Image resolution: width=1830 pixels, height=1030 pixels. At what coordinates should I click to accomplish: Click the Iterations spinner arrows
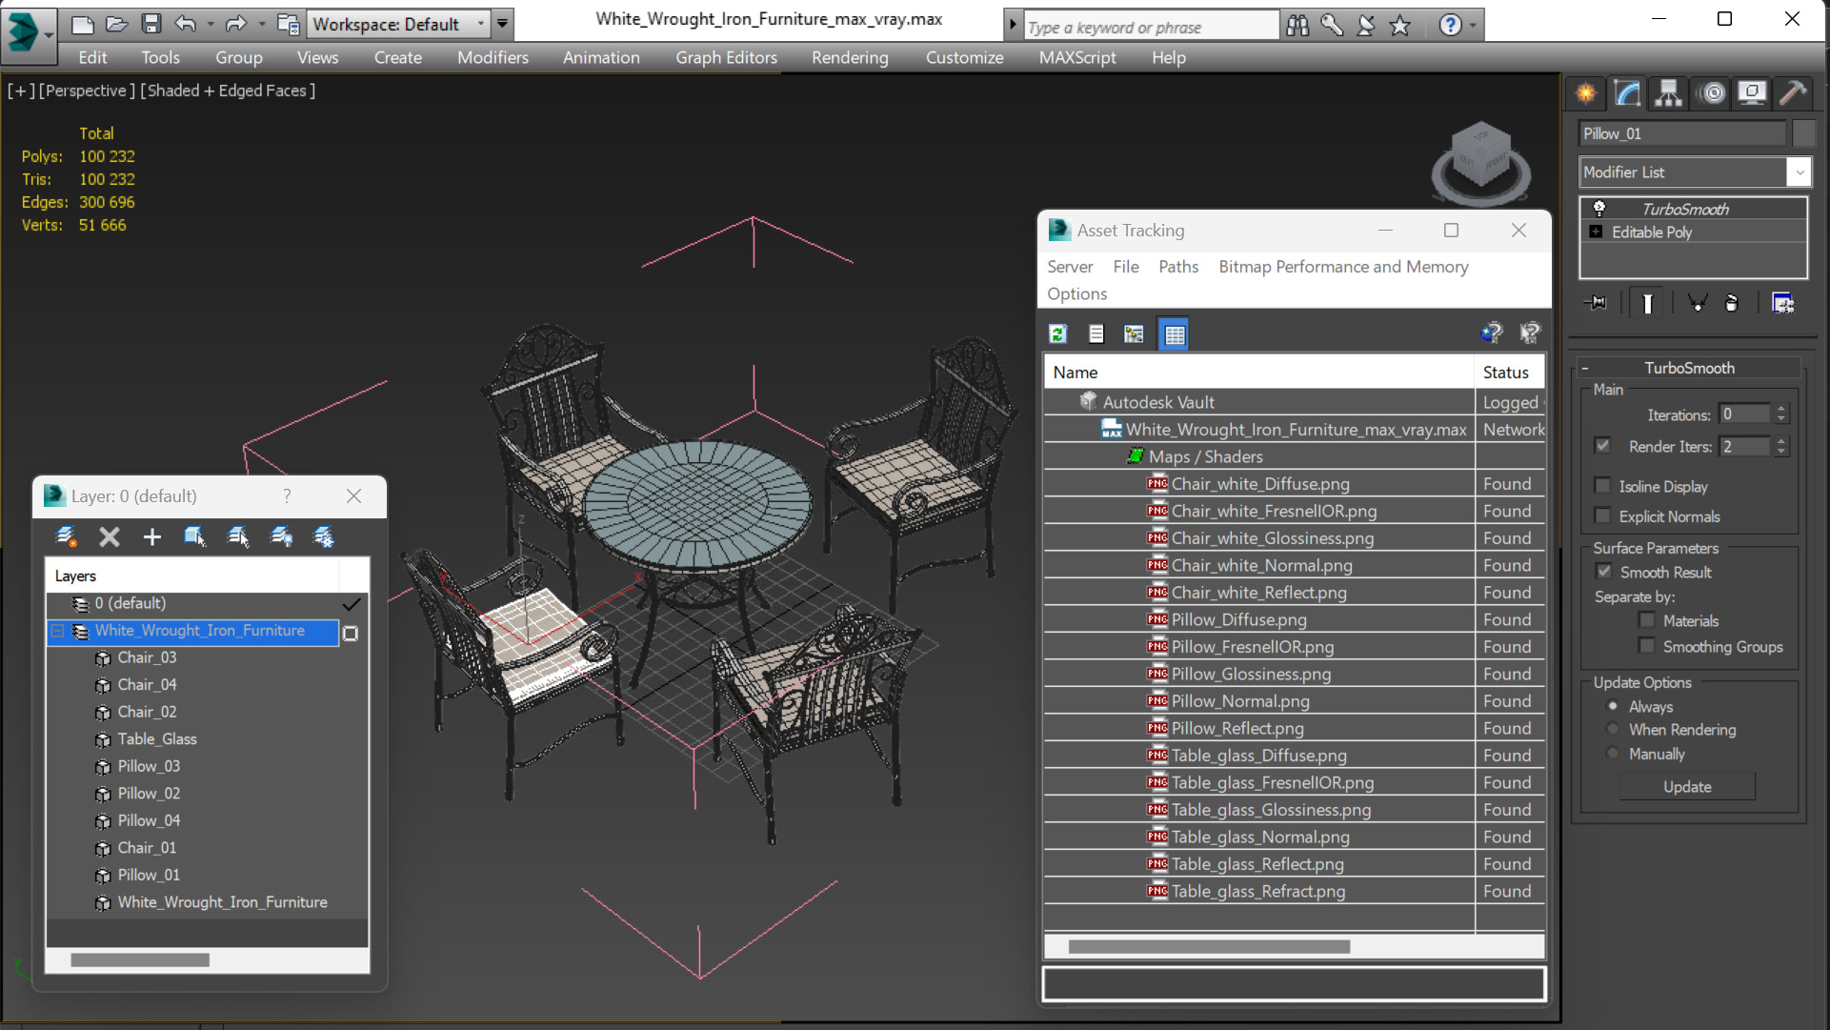point(1781,414)
